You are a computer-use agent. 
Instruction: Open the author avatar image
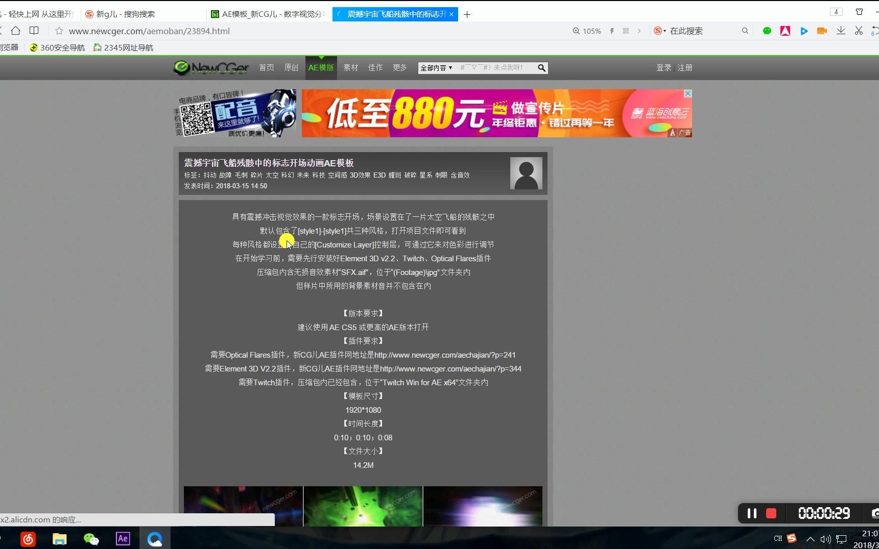click(x=526, y=173)
